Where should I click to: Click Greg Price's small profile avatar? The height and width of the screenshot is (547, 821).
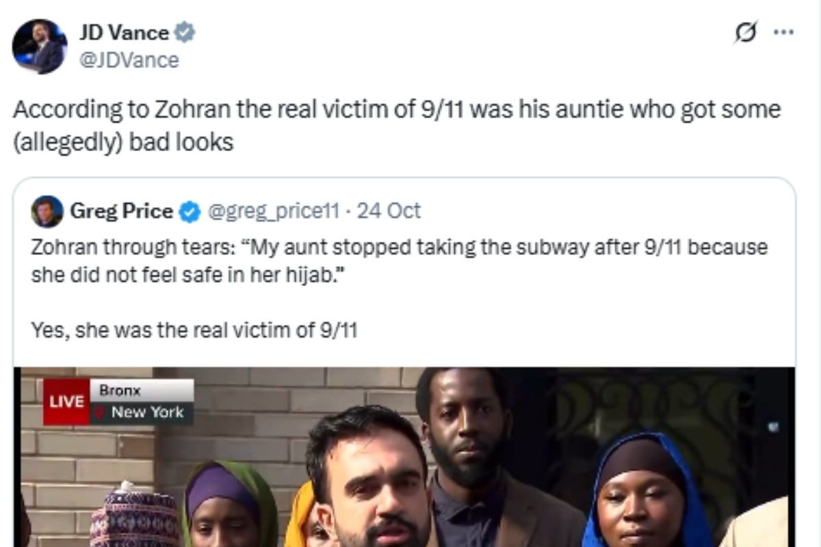[47, 211]
